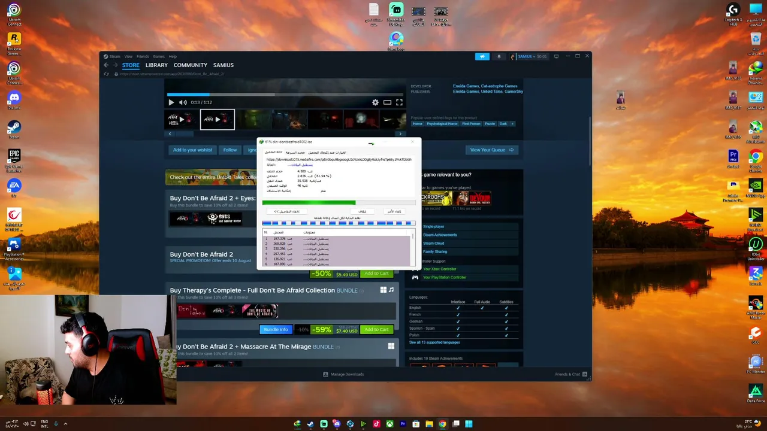
Task: Open the Horror tag
Action: click(418, 124)
